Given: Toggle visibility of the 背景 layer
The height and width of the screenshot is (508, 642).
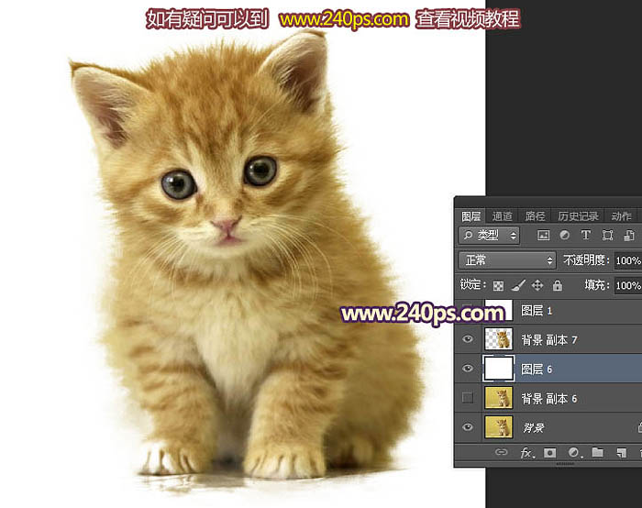Looking at the screenshot, I should coord(468,427).
